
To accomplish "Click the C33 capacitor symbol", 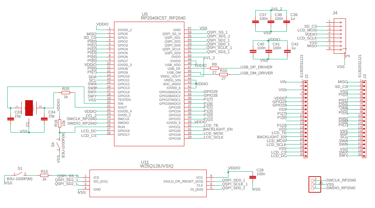I will coord(10,119).
